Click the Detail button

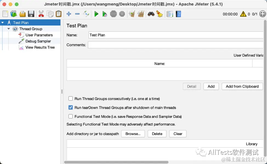pos(192,86)
